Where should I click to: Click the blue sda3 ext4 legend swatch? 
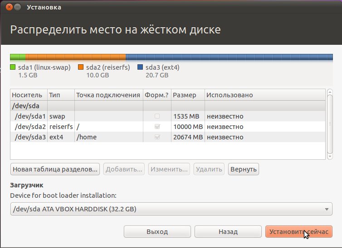(140, 67)
